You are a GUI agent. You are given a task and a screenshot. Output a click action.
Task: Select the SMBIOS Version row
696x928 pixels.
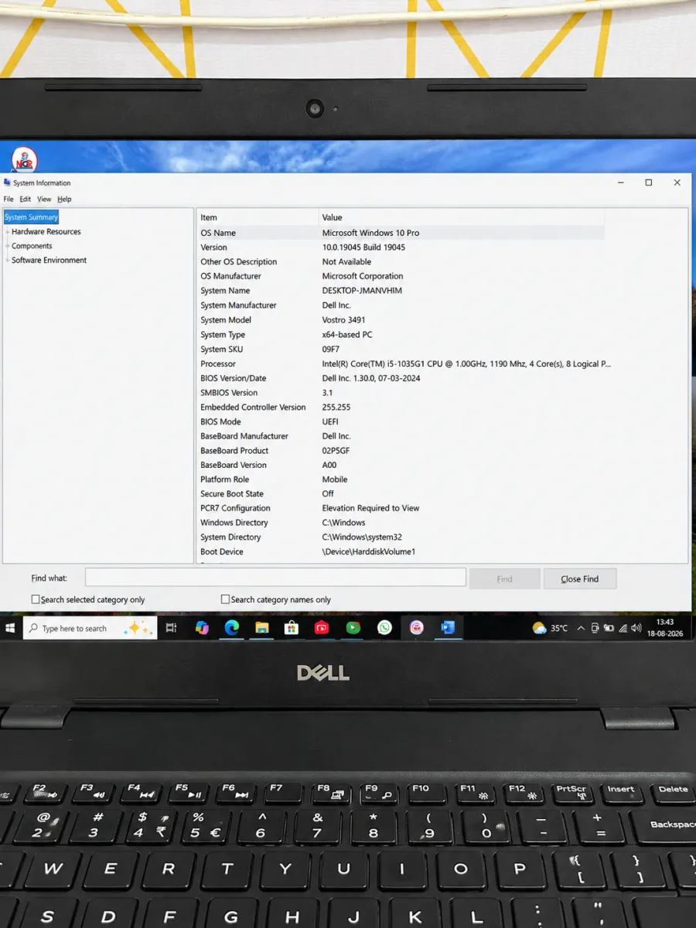(x=401, y=393)
